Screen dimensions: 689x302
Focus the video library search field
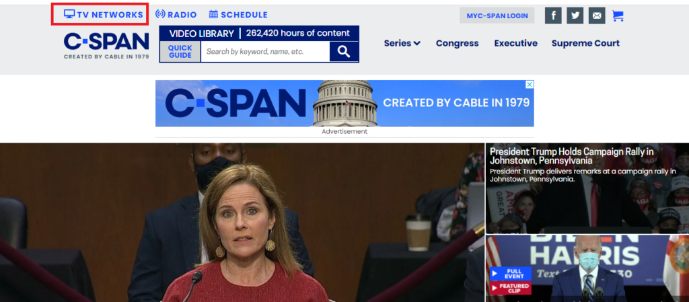pyautogui.click(x=265, y=52)
